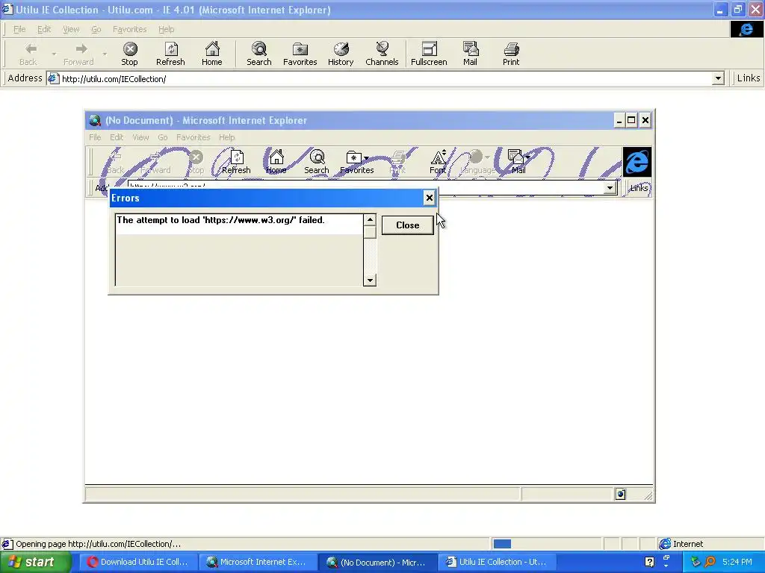Open Mail in the IE 4.01 toolbar
The image size is (765, 573).
tap(471, 54)
